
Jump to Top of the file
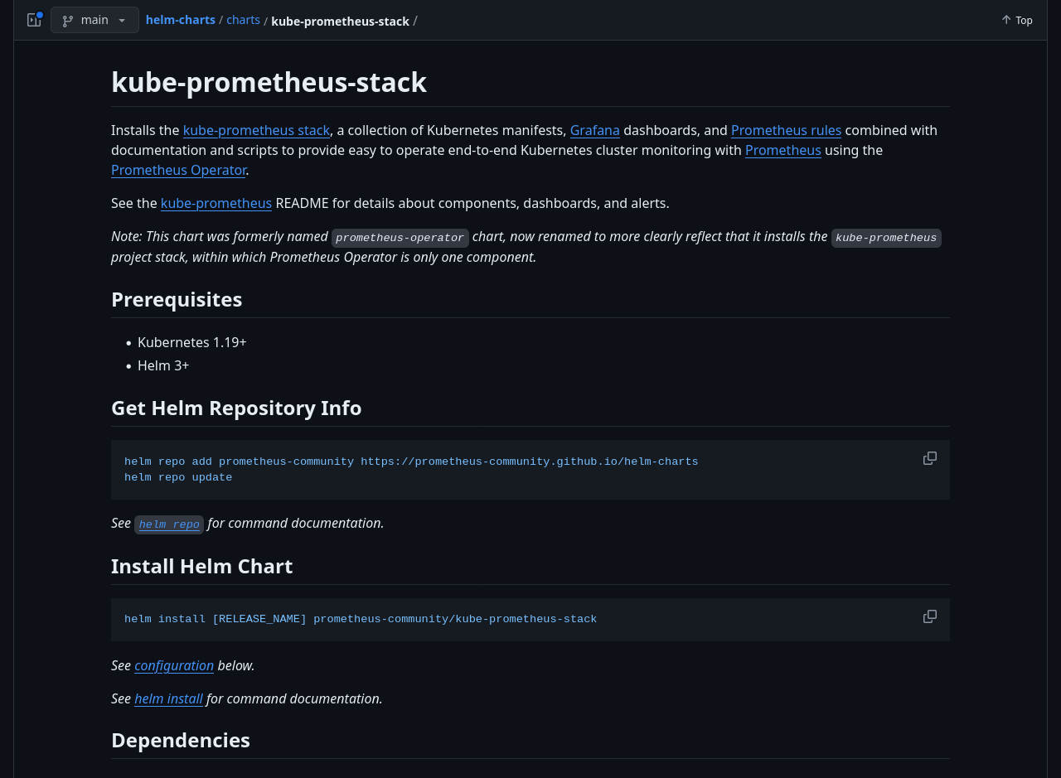1016,20
